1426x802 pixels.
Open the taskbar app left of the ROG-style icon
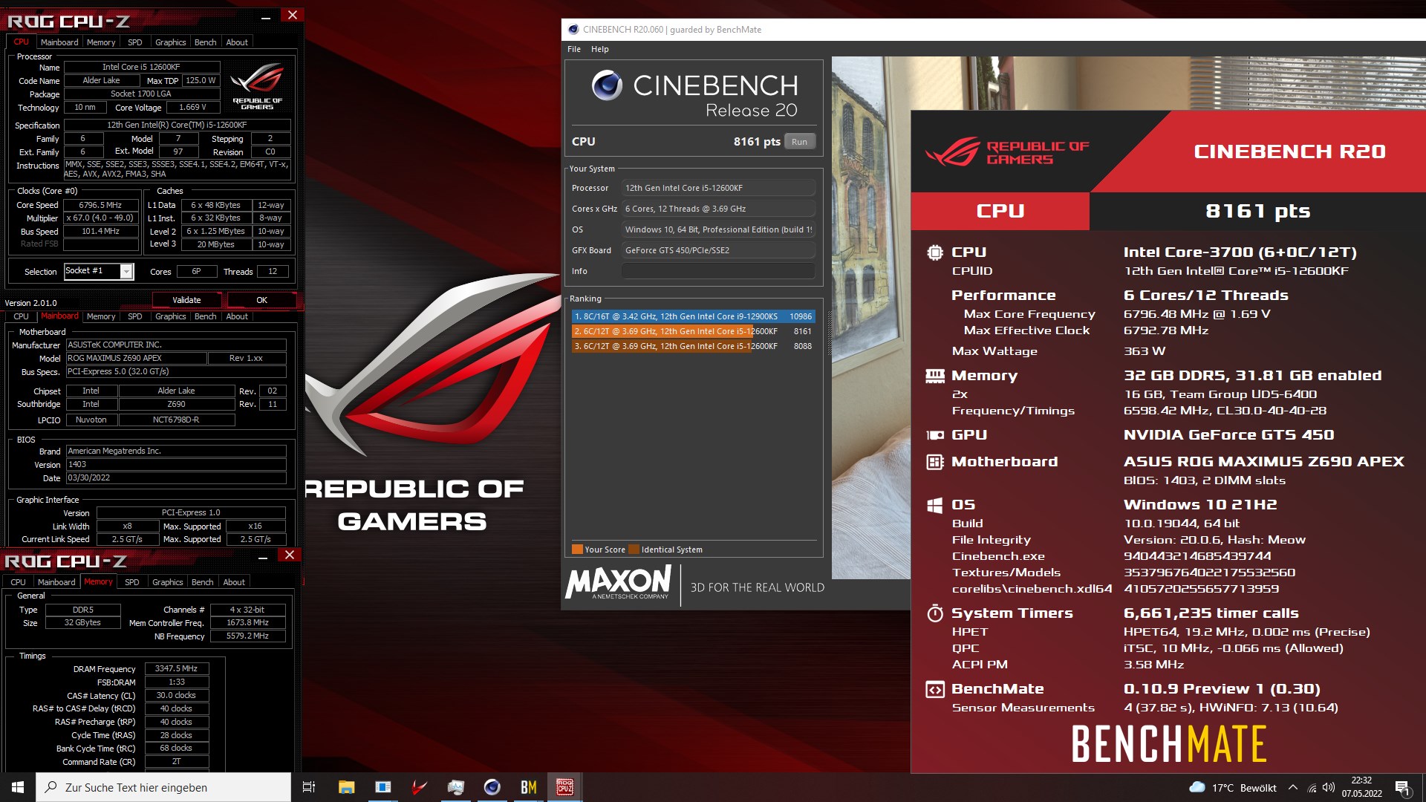pyautogui.click(x=382, y=787)
